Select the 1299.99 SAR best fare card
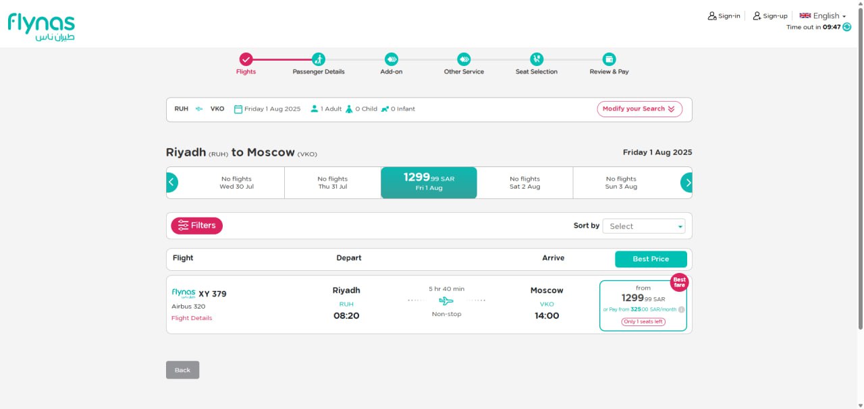The image size is (864, 409). (643, 305)
